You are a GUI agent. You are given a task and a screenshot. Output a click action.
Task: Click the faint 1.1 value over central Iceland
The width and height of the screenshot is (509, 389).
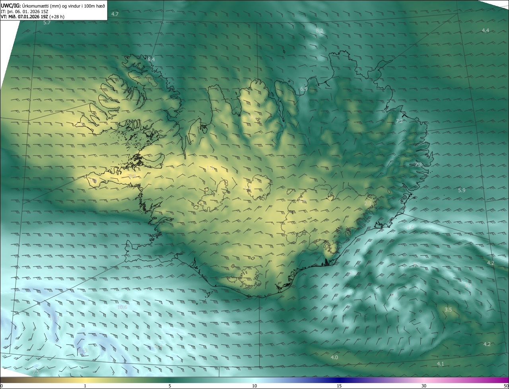tap(210, 168)
